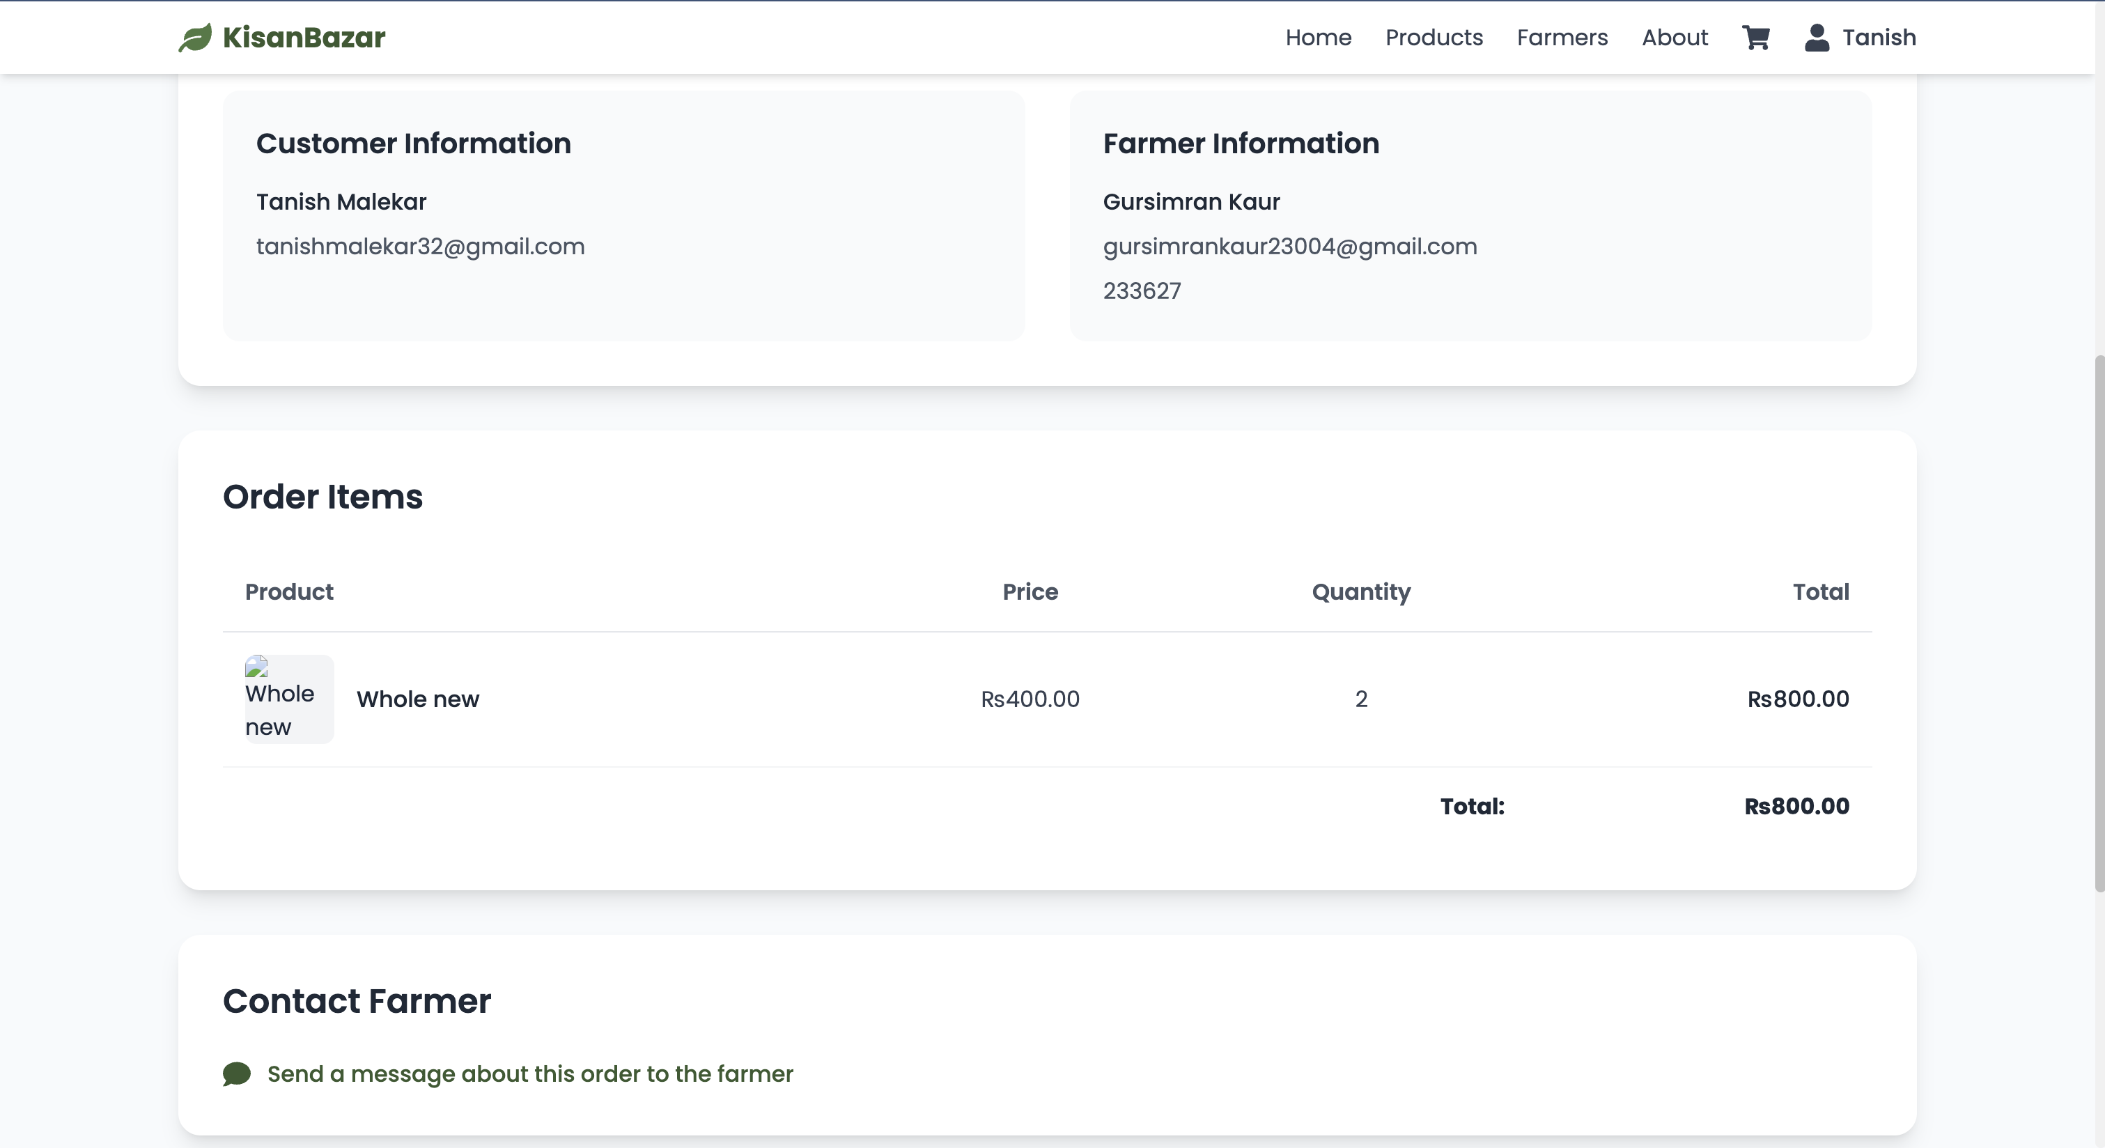Open the About page

pos(1675,38)
